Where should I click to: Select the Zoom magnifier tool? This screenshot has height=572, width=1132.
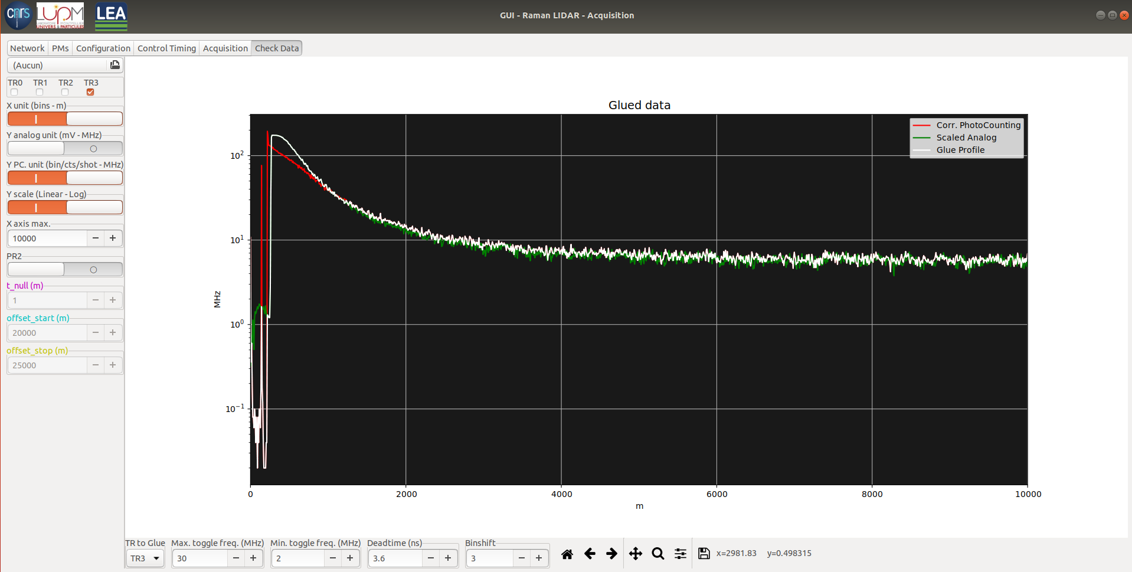[x=657, y=554]
